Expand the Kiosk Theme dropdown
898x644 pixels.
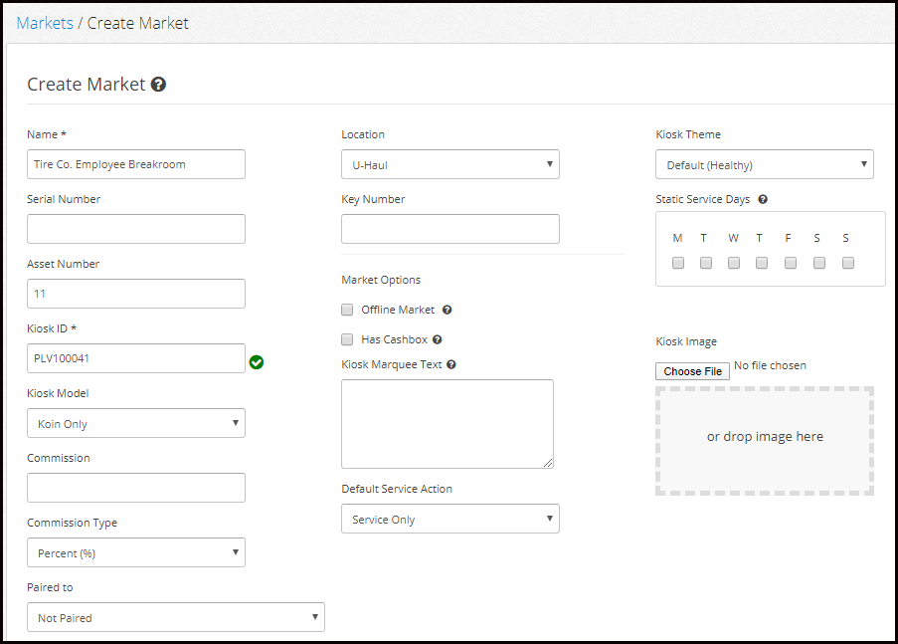(765, 164)
